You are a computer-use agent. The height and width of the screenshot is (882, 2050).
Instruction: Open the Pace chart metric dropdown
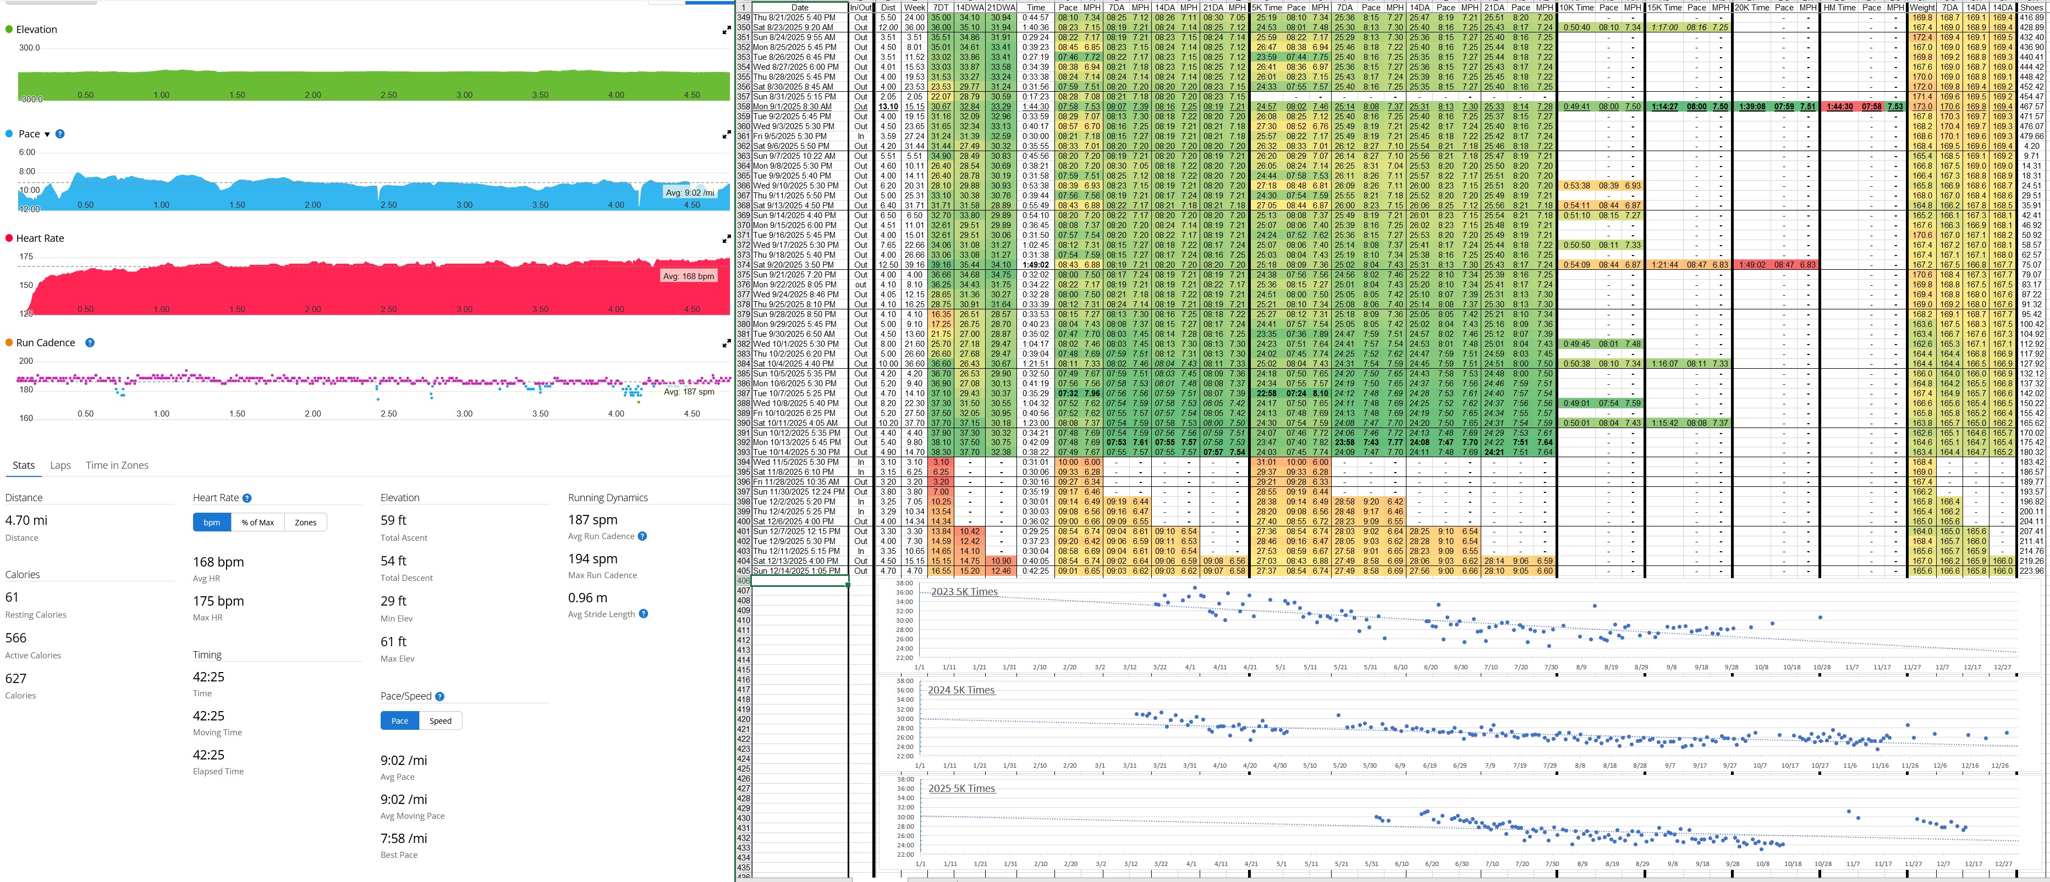46,135
